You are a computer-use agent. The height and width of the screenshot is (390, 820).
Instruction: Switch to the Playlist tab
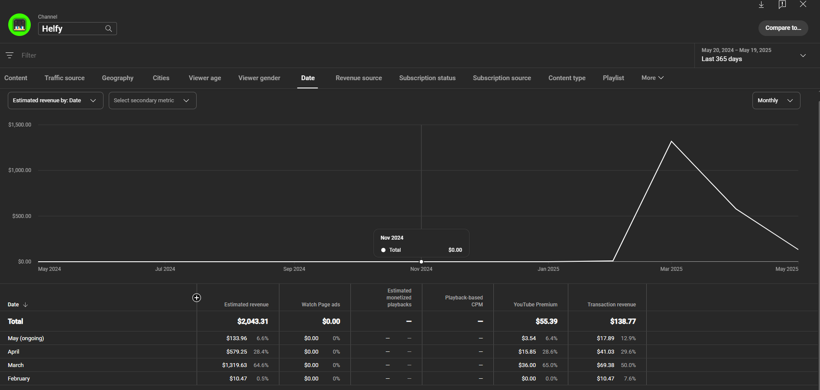tap(613, 78)
